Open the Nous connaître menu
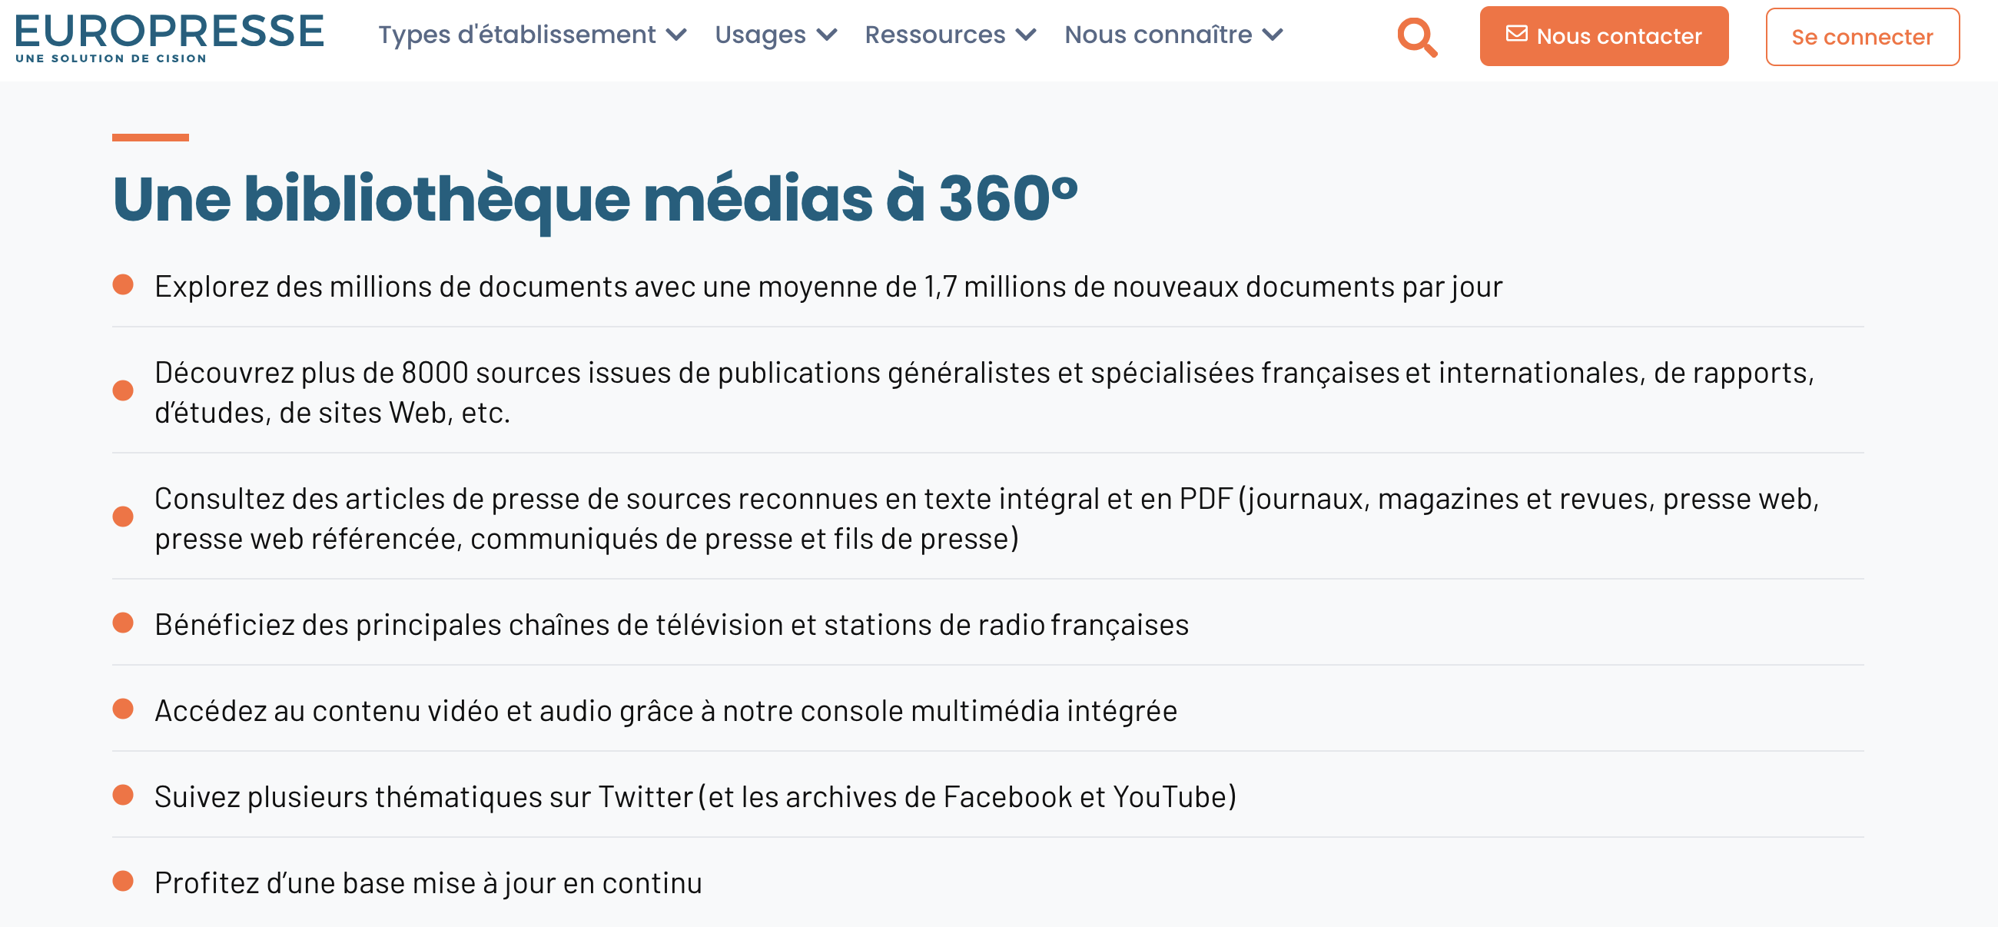The image size is (1998, 927). point(1157,35)
